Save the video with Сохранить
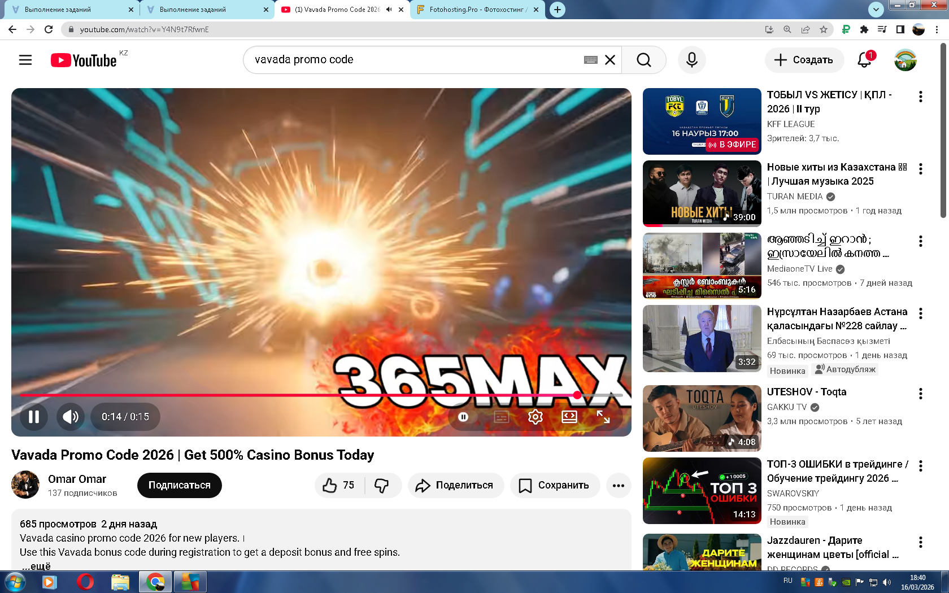949x593 pixels. point(555,485)
